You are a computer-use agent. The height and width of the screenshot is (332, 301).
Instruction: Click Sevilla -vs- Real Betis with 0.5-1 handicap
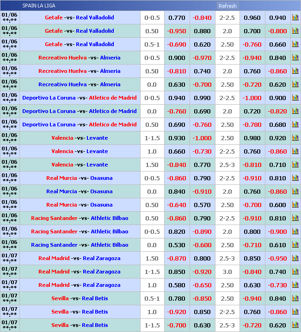click(x=79, y=299)
